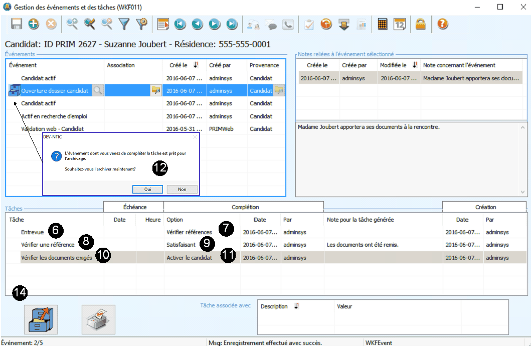The height and width of the screenshot is (347, 532).
Task: Select the Vérifier une référence task row
Action: pyautogui.click(x=48, y=245)
